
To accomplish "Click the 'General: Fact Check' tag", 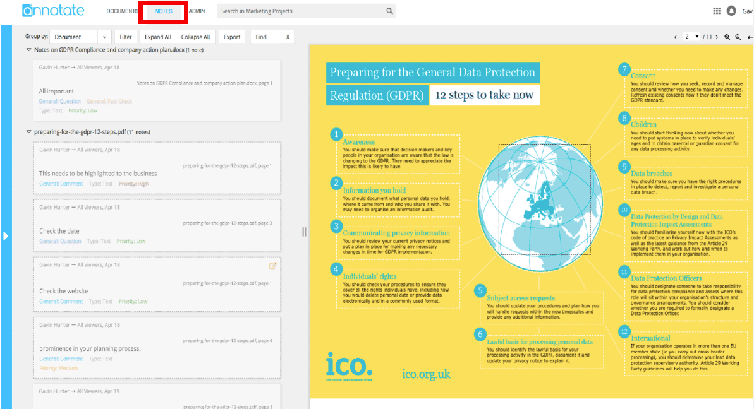I will 109,101.
